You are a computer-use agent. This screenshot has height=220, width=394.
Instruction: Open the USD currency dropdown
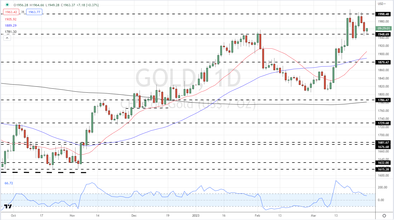(x=382, y=4)
